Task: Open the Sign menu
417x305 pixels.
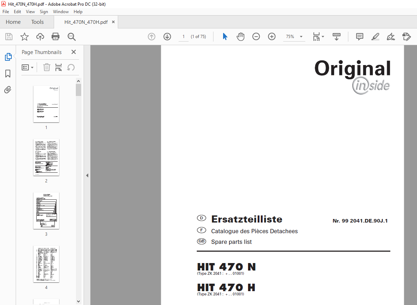Action: [x=44, y=12]
